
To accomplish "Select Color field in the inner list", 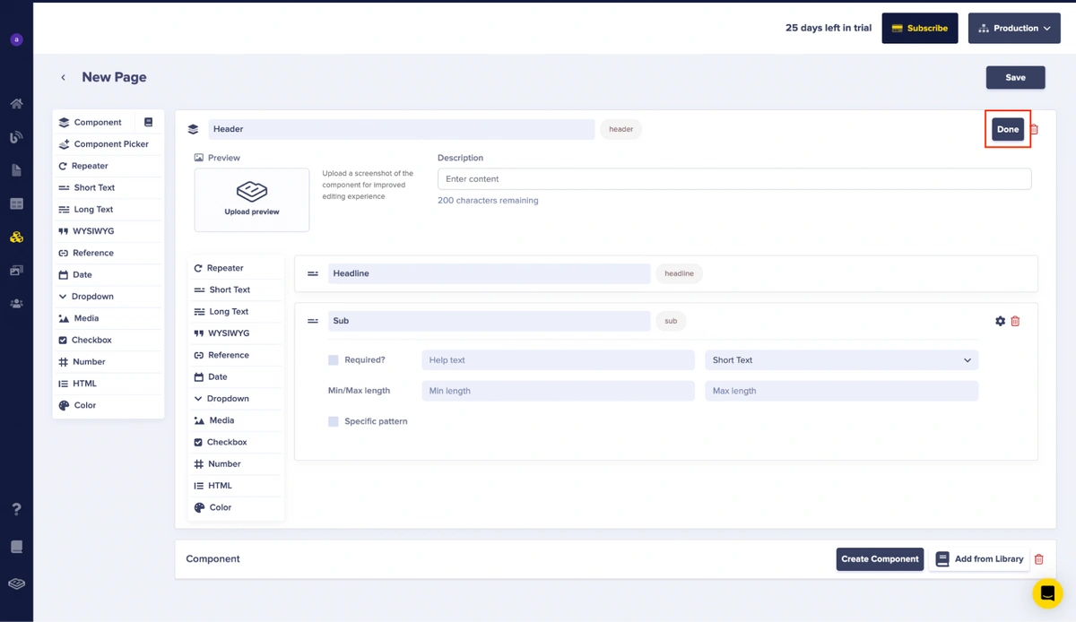I will 221,507.
